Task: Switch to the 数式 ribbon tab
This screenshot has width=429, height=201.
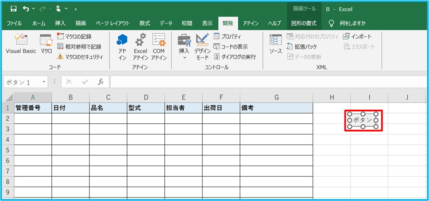Action: click(x=144, y=23)
